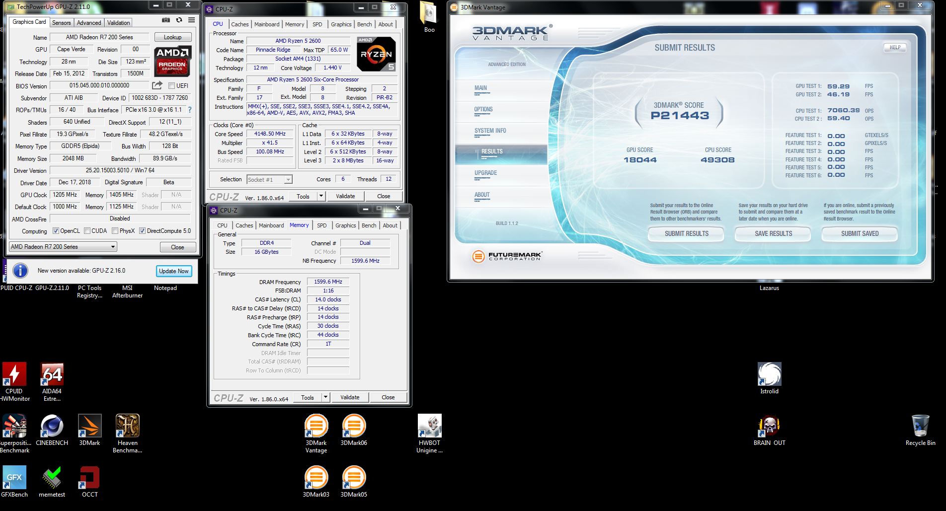The image size is (946, 511).
Task: Open memetest desktop icon
Action: pos(52,482)
